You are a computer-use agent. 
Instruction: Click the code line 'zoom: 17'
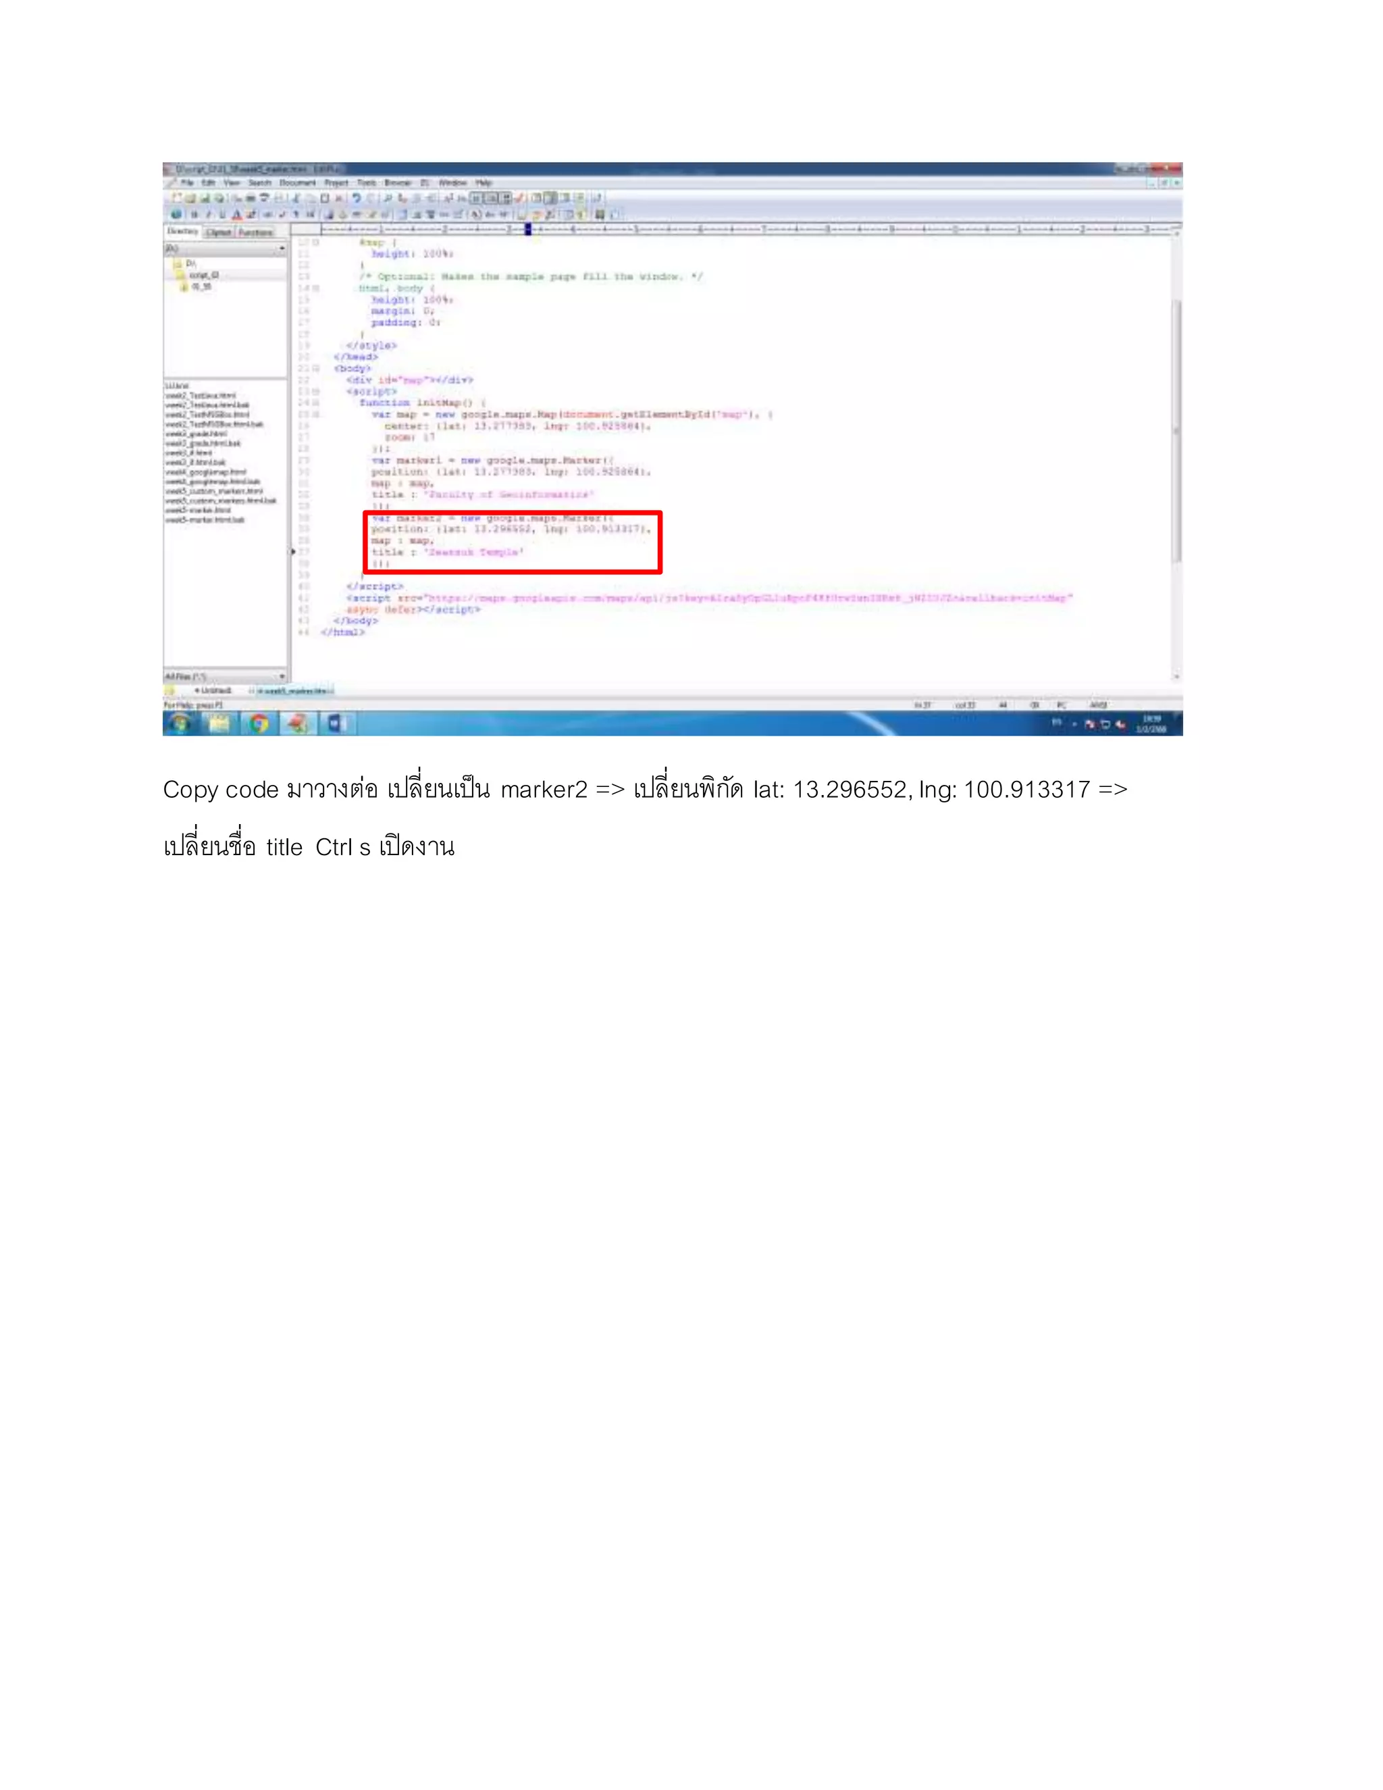click(x=410, y=438)
